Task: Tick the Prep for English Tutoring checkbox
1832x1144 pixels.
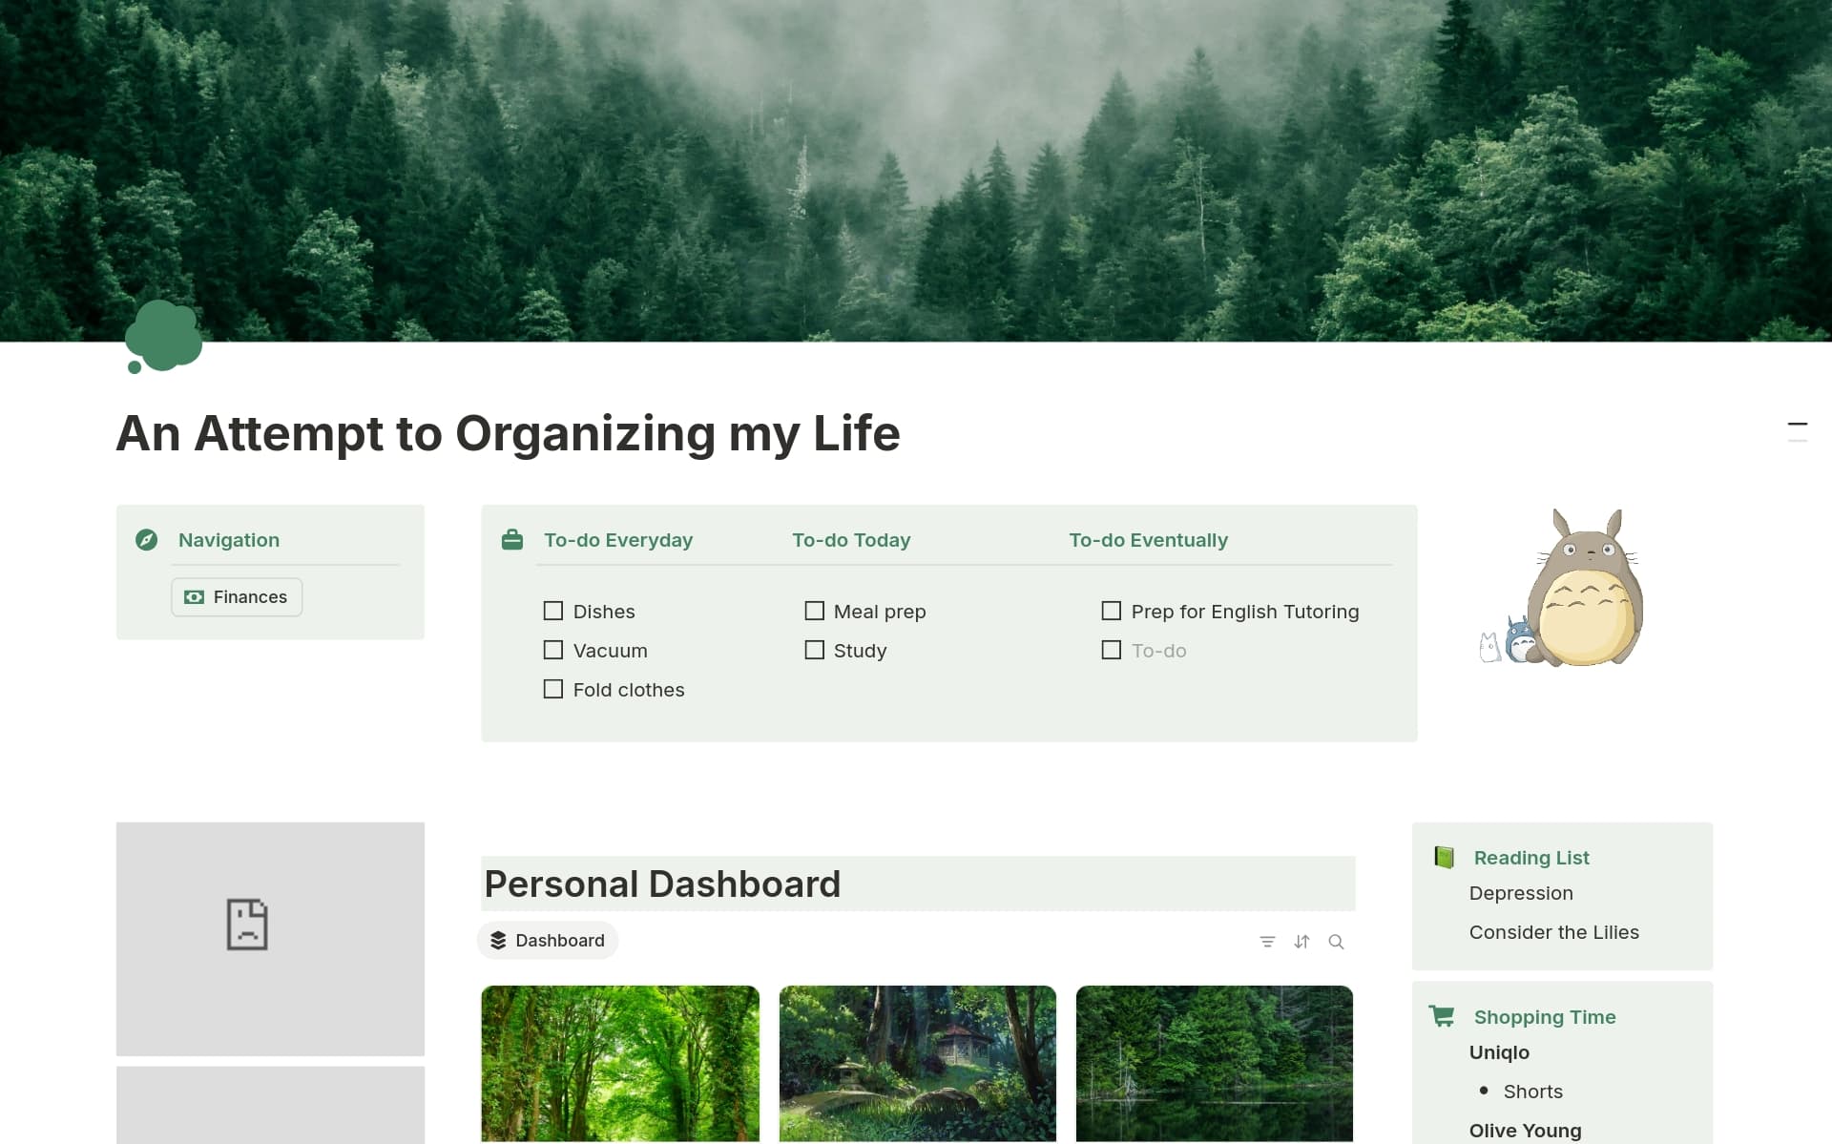Action: tap(1112, 611)
